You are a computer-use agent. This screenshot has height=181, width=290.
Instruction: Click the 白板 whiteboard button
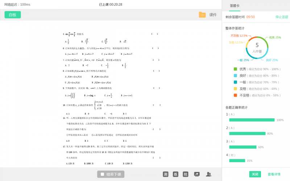coord(13,15)
